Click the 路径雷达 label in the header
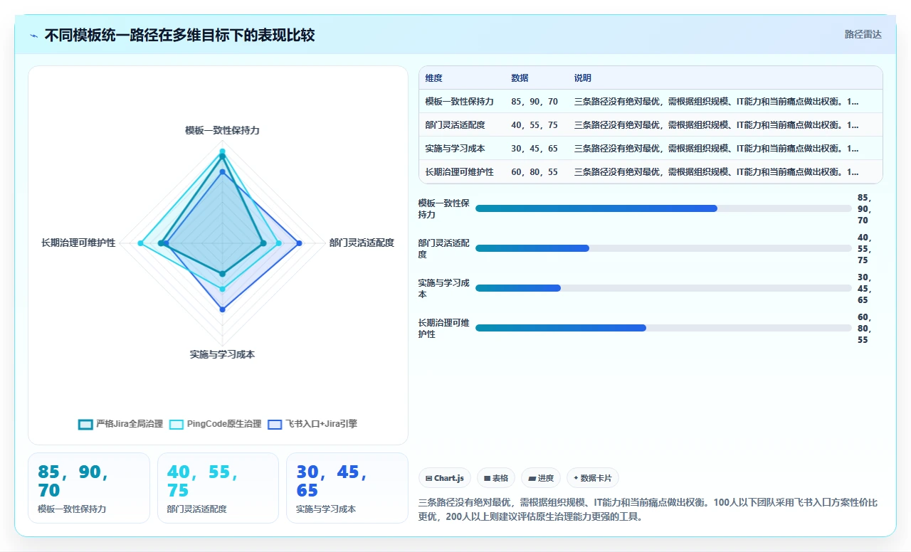911x552 pixels. pos(863,34)
